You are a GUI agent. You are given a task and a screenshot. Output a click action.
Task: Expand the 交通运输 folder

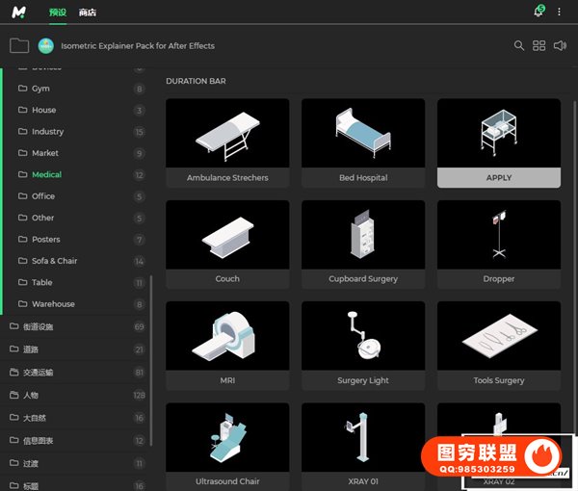pos(38,372)
